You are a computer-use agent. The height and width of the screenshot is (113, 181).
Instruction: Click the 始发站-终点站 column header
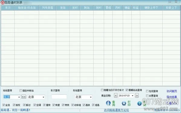27,8
